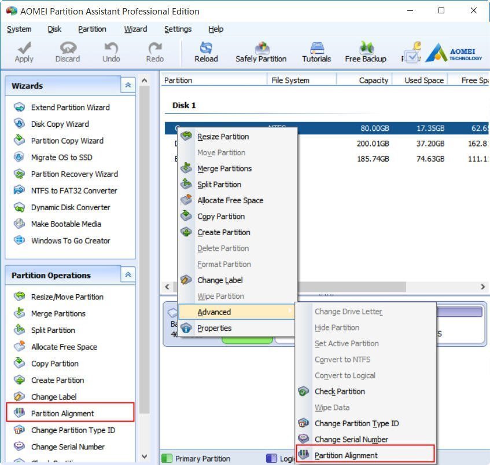Click Split Partition sidebar icon

(x=19, y=329)
